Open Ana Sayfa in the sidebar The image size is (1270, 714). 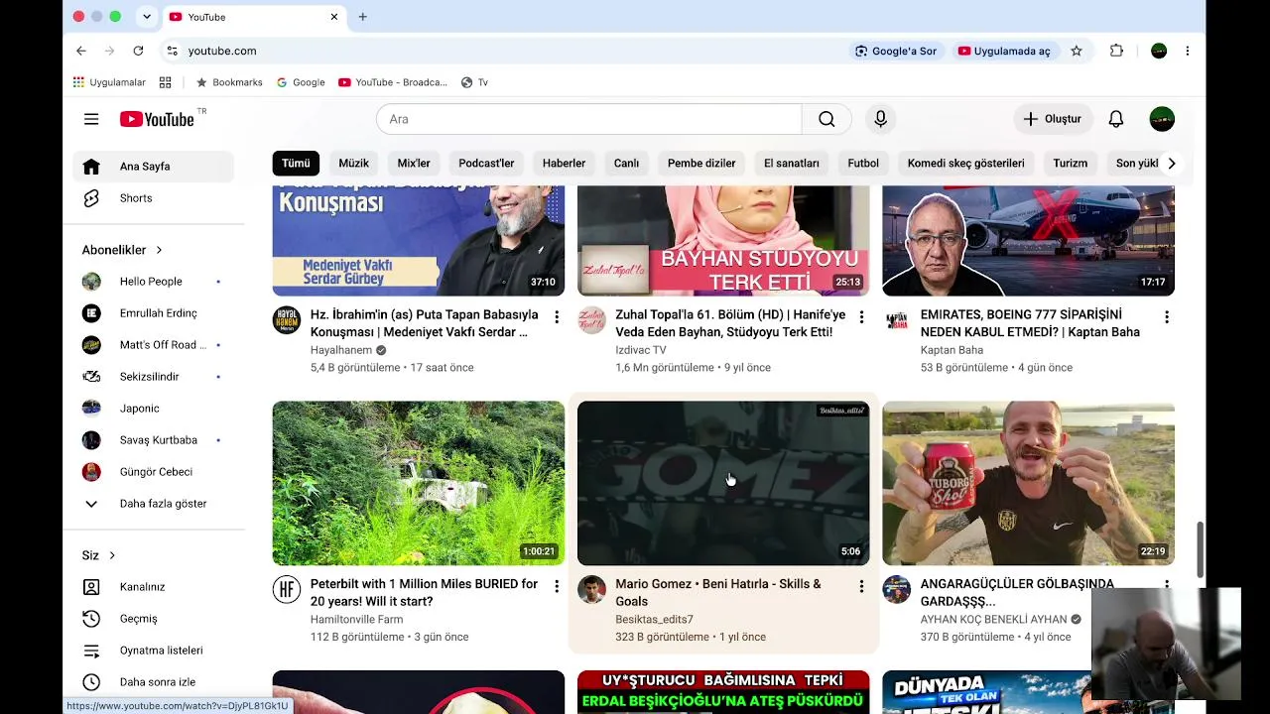153,167
